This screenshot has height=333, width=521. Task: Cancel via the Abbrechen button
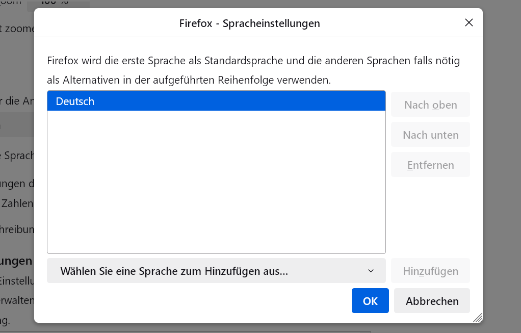pyautogui.click(x=432, y=301)
